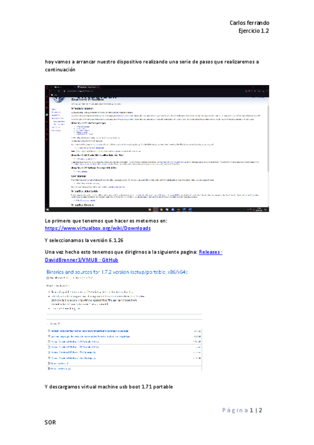Click the Página 1 | 2 page number footer
Viewport: 314px width, 445px height.
click(x=242, y=410)
